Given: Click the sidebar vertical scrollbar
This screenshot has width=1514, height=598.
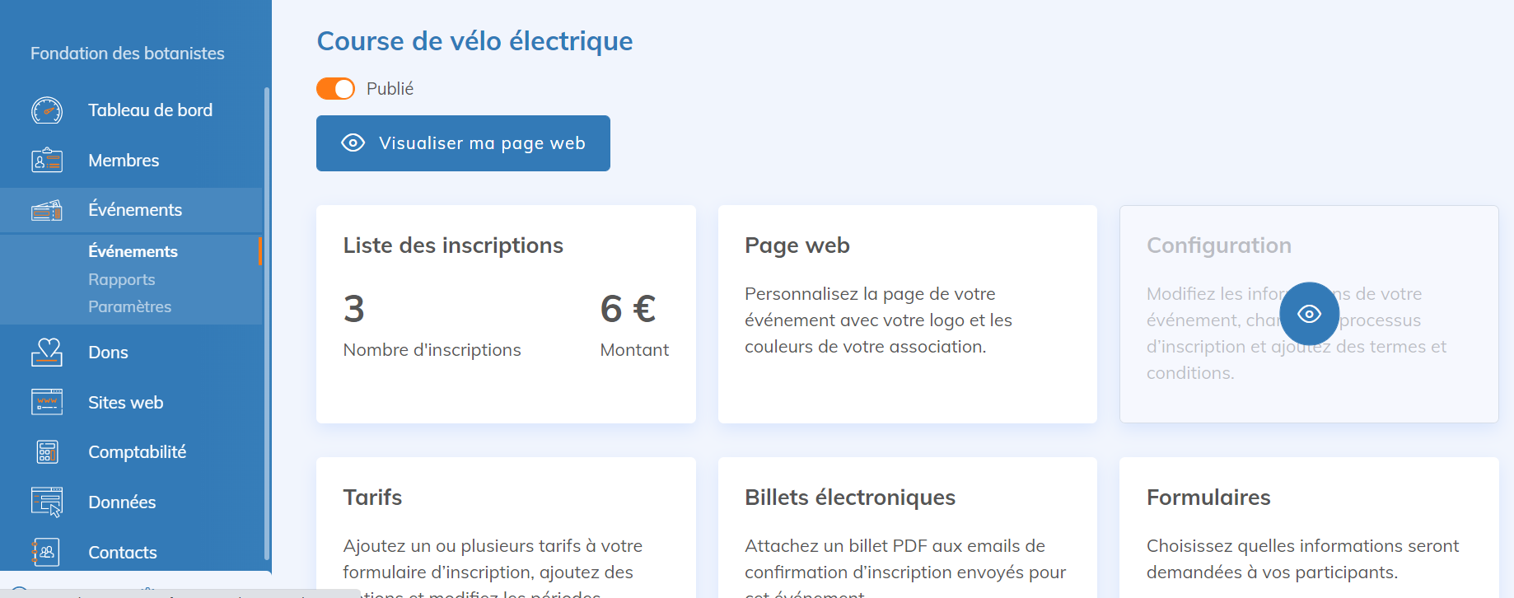Looking at the screenshot, I should [266, 323].
